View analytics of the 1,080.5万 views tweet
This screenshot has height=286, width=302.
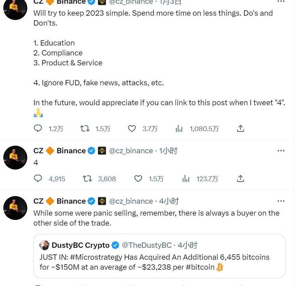click(x=179, y=128)
